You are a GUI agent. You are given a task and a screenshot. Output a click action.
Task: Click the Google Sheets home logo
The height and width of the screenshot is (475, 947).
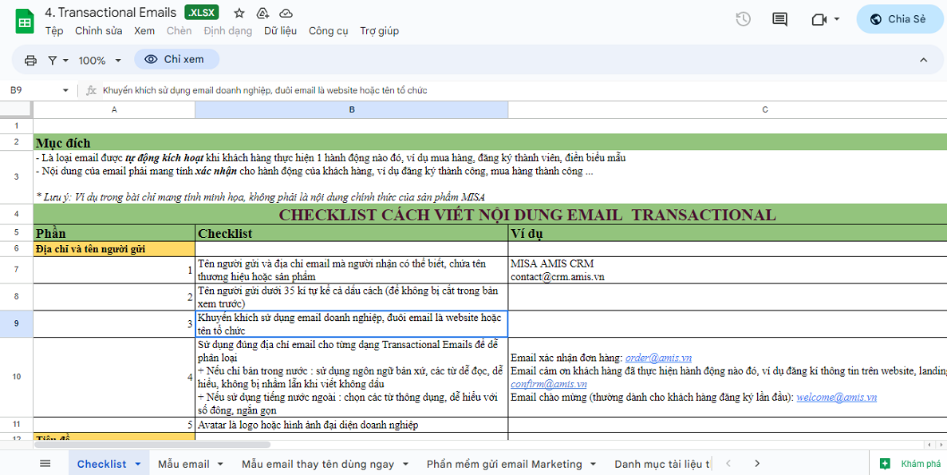25,22
